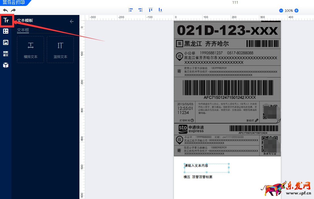This screenshot has height=199, width=314.
Task: Zoom in with the plus button
Action: (297, 10)
